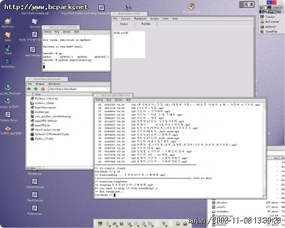This screenshot has height=228, width=285.
Task: Select Python2.2+Bethon0.4.0.pkg file
Action: (x=50, y=134)
